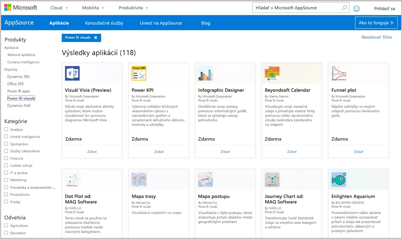This screenshot has height=239, width=402.
Task: Open the Vizuál Visia app icon
Action: [x=72, y=73]
